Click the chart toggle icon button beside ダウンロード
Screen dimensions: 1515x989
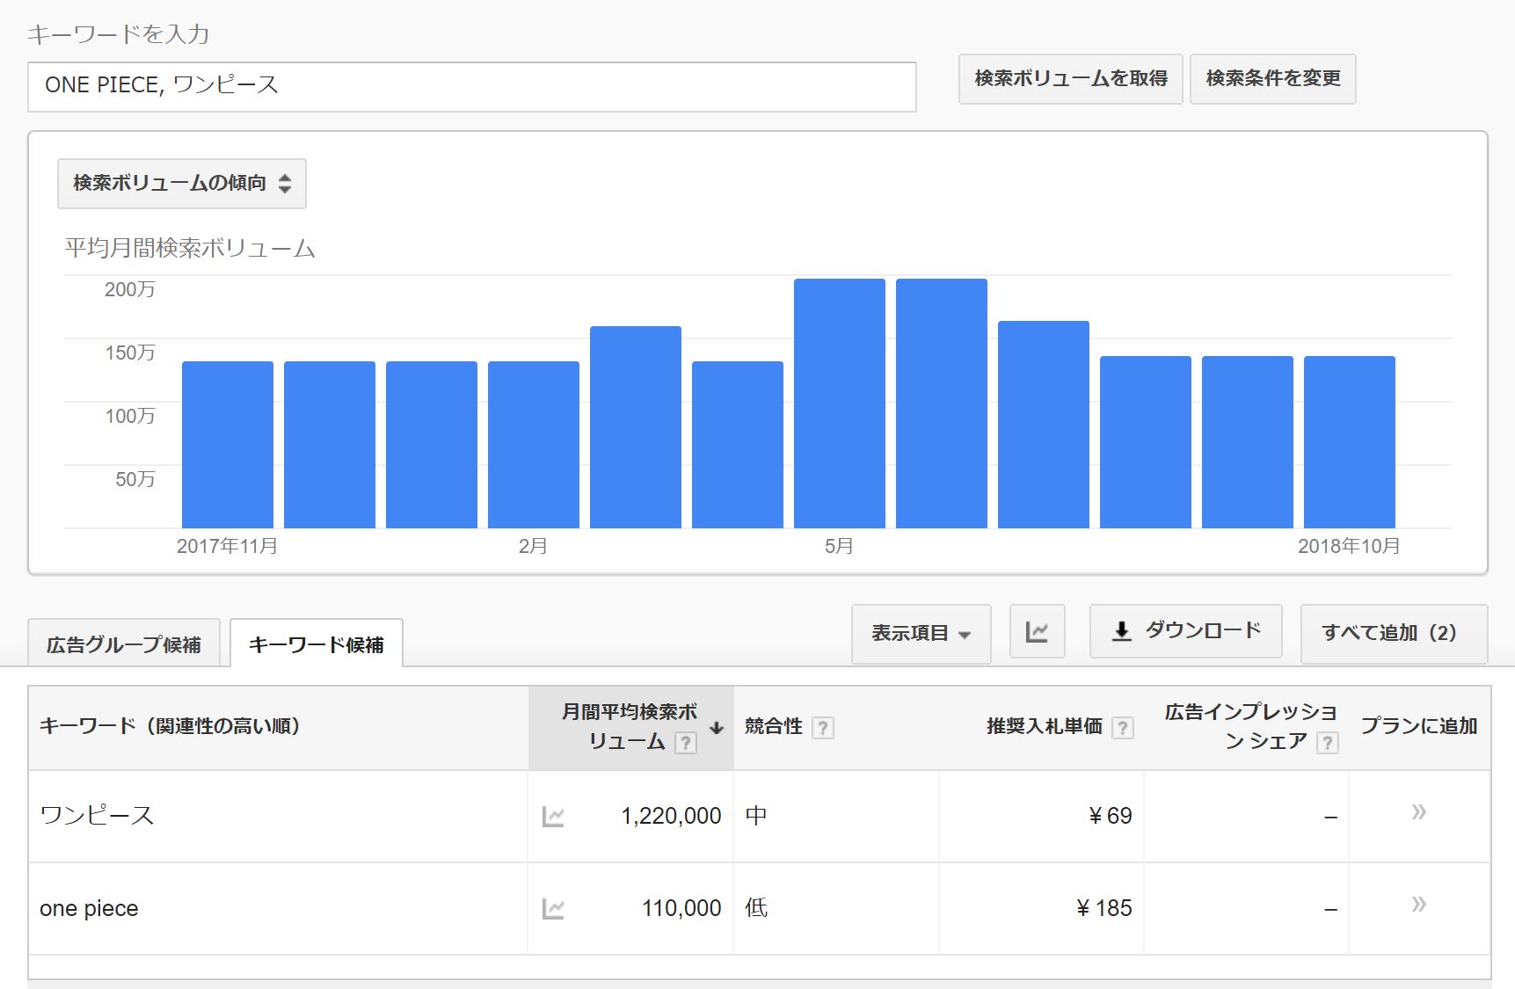(1037, 632)
